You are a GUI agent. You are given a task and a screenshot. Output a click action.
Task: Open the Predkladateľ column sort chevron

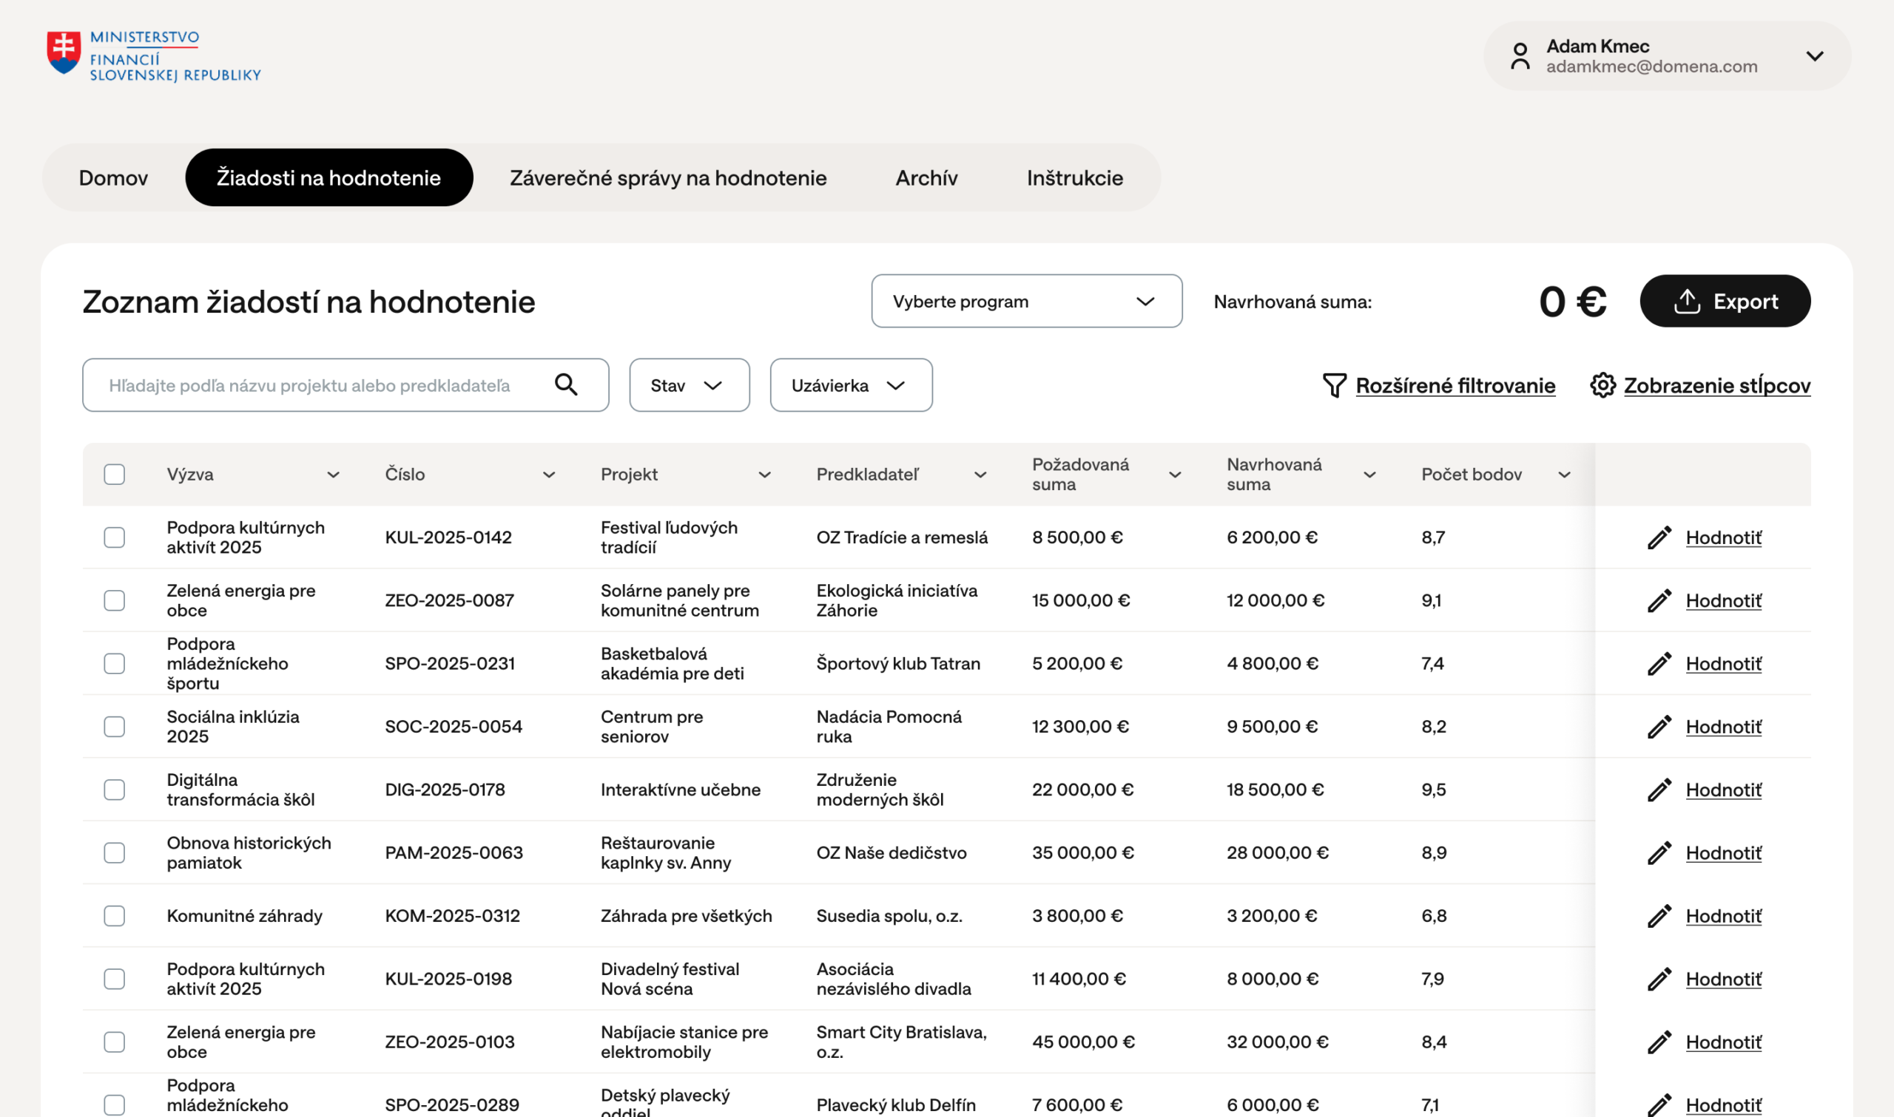click(x=980, y=475)
